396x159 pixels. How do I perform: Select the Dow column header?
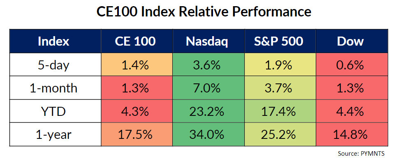click(352, 41)
